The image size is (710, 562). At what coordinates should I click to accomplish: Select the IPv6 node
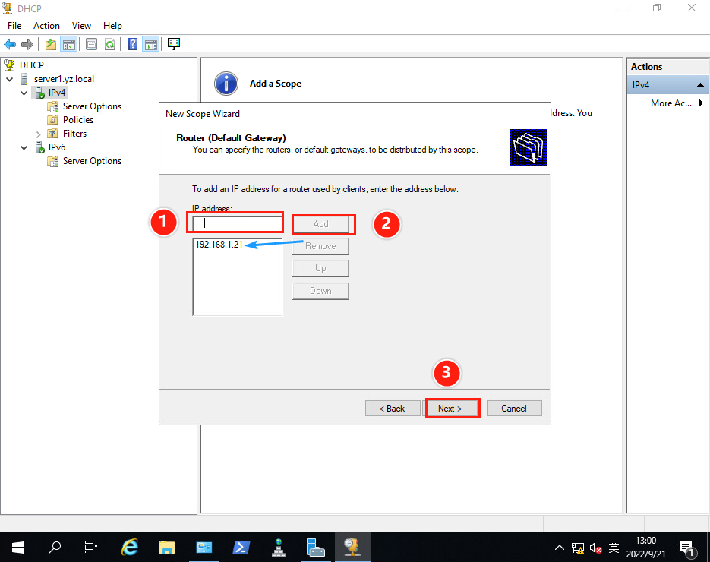(x=57, y=147)
